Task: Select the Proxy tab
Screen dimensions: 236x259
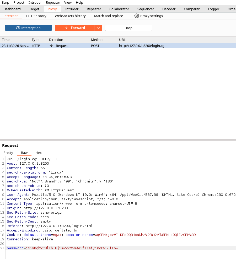Action: click(52, 9)
